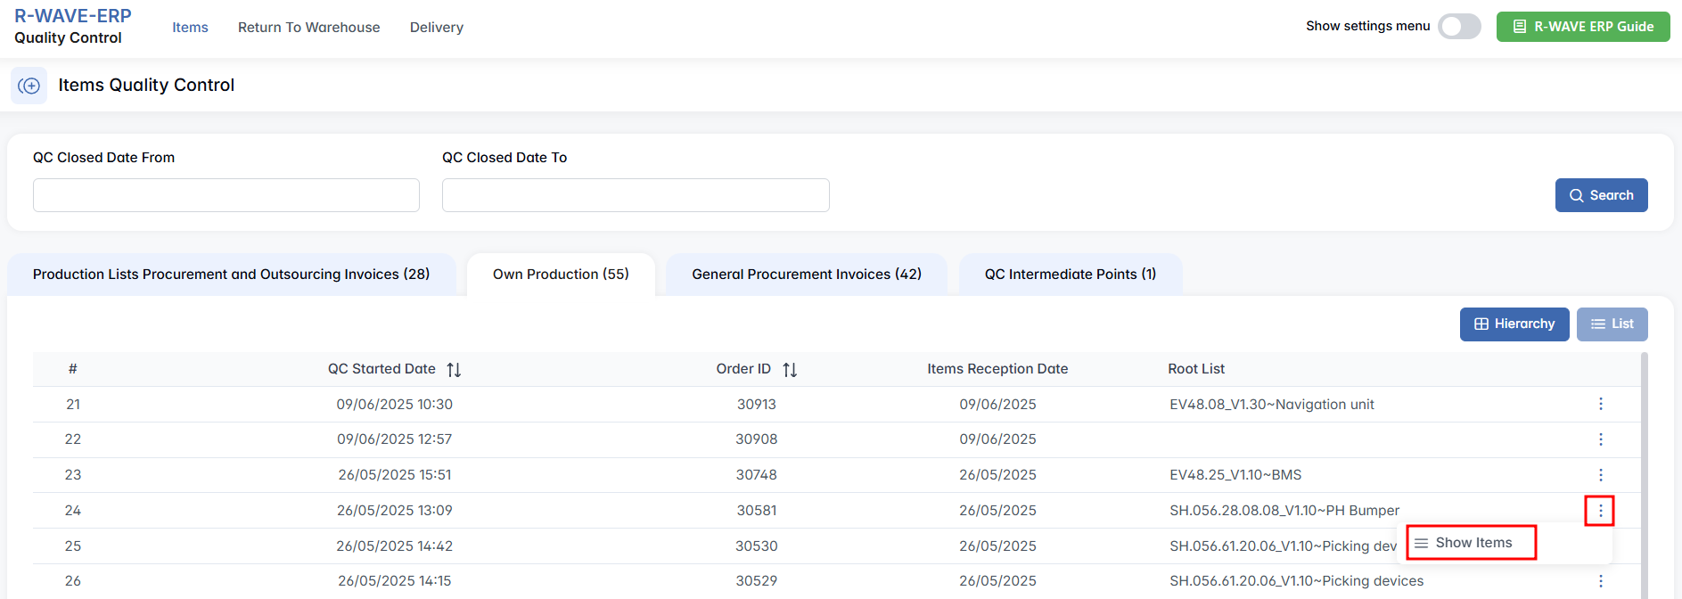The image size is (1682, 599).
Task: Click the circular plus icon beside Items Quality Control
Action: pyautogui.click(x=29, y=86)
